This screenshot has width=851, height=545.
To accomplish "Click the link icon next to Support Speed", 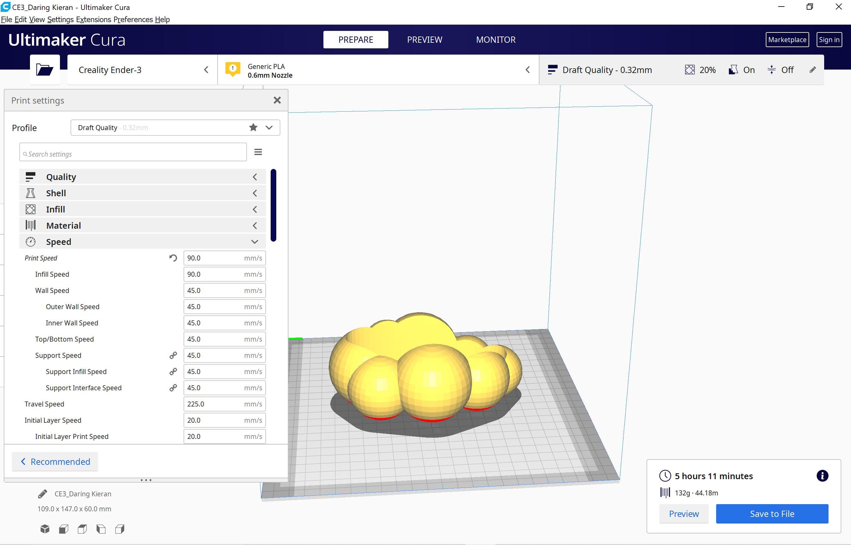I will click(x=174, y=355).
